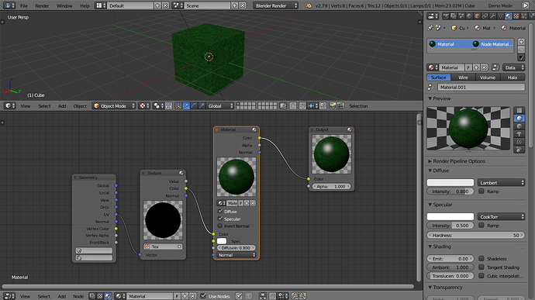Open the Texture properties checker icon
The height and width of the screenshot is (300, 535).
coord(516,16)
